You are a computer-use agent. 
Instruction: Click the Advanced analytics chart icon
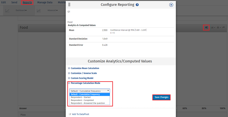pyautogui.click(x=39, y=11)
